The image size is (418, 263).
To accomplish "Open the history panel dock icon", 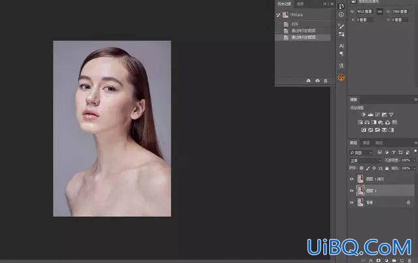I will [x=341, y=6].
